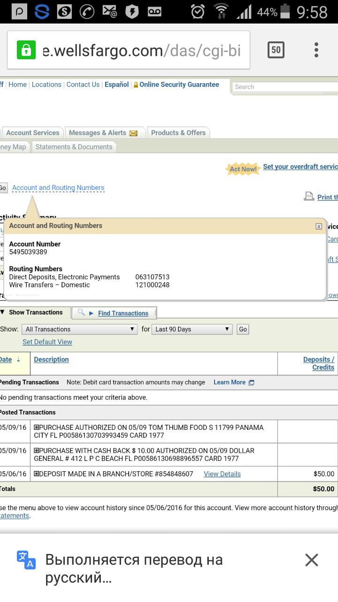Click the Locations link
Image resolution: width=338 pixels, height=602 pixels.
pyautogui.click(x=46, y=85)
